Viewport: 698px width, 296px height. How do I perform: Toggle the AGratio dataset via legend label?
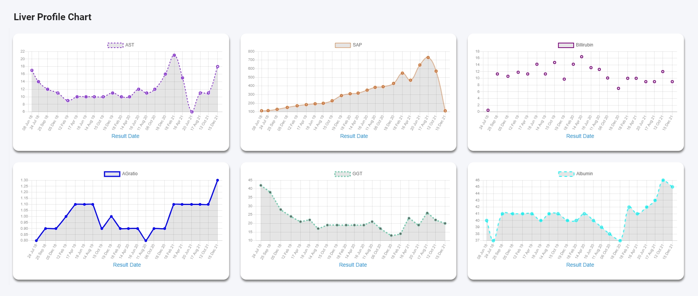click(x=130, y=174)
